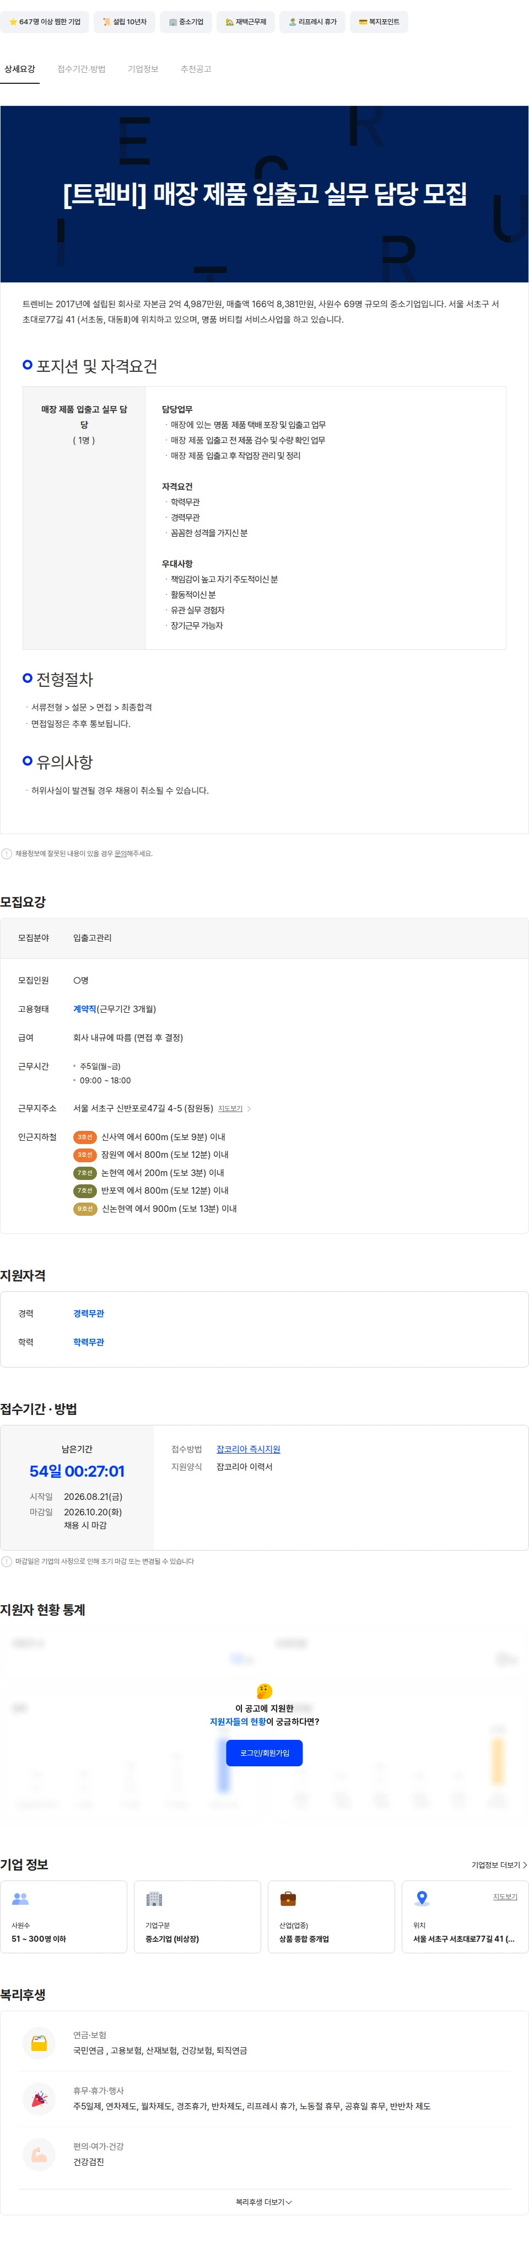Viewport: 529px width, 2249px height.
Task: Click the chevron after 근무지주소 지도보기
Action: tap(249, 1109)
